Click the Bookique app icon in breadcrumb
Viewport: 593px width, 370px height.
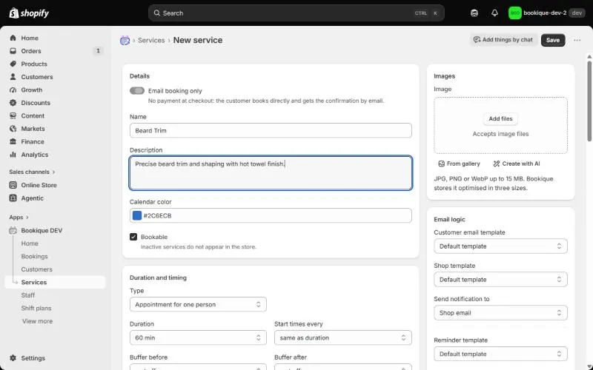125,41
